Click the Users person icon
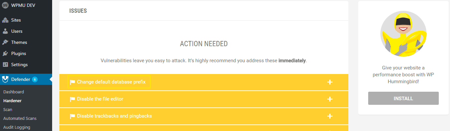Viewport: 450px width, 131px height. [5, 31]
